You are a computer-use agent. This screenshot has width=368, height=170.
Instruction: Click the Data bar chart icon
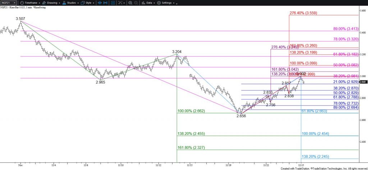coord(143,3)
